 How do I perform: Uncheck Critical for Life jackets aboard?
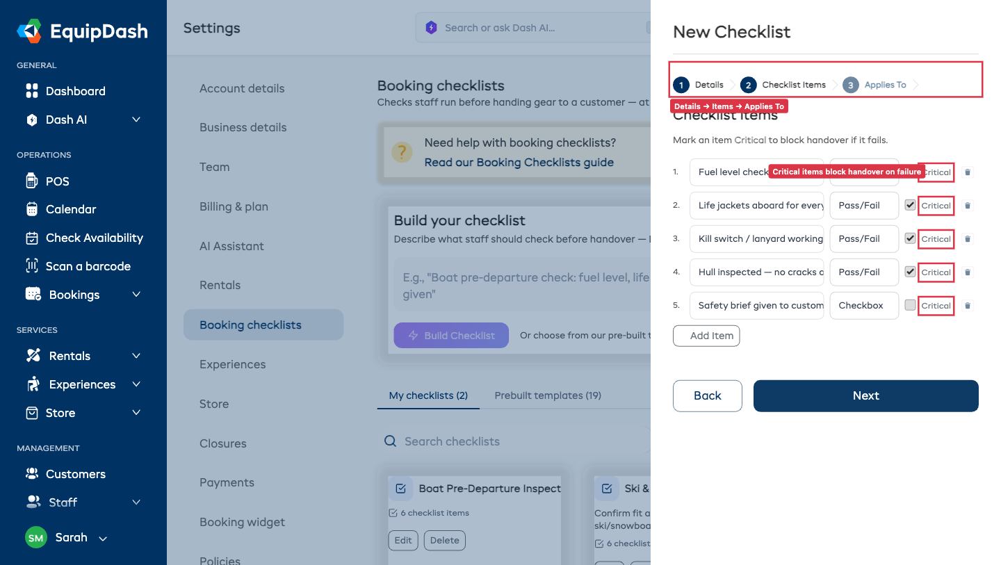910,205
